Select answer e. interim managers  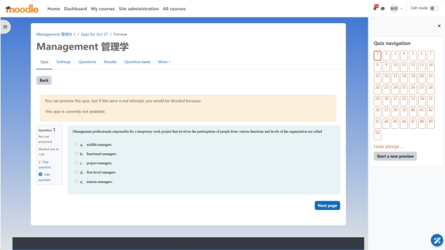click(x=77, y=181)
